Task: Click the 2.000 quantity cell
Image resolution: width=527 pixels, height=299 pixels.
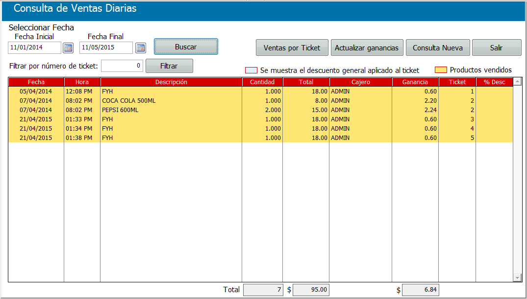Action: click(x=262, y=110)
